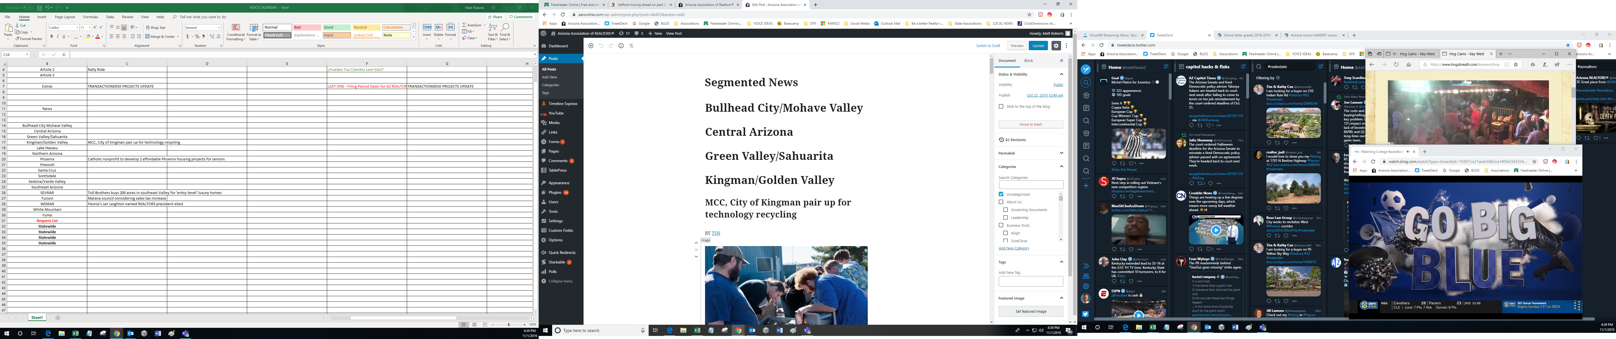This screenshot has height=339, width=1616.
Task: Click Move to trash button
Action: (x=1031, y=125)
